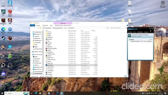This screenshot has width=168, height=95.
Task: Switch to large icons view in status bar
Action: (127, 76)
